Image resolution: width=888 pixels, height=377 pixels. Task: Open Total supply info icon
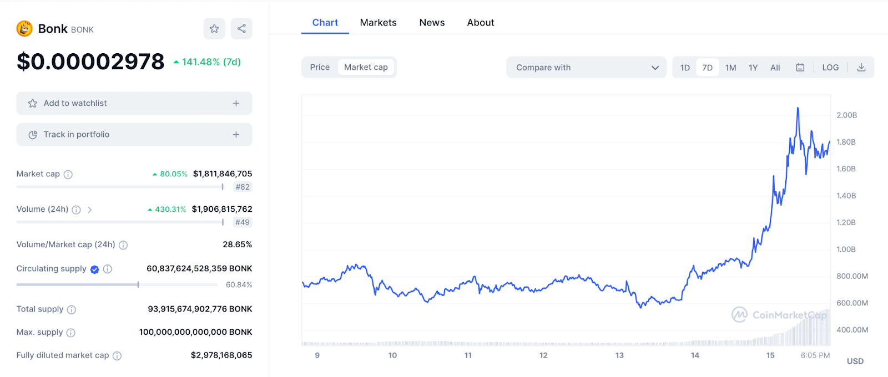coord(72,309)
